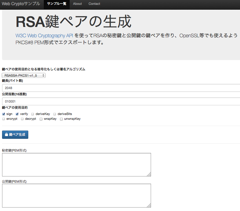Tick the encrypt checkbox
Screen dimensions: 240x211
click(x=4, y=119)
